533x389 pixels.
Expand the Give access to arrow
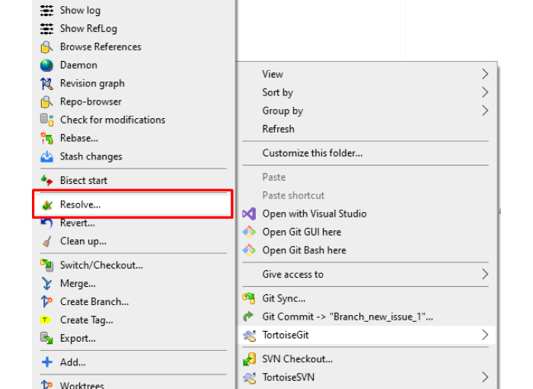point(485,275)
